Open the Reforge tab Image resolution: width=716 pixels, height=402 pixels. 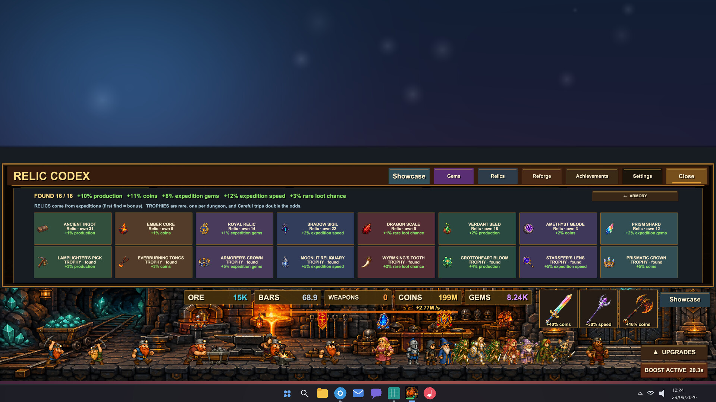(541, 176)
